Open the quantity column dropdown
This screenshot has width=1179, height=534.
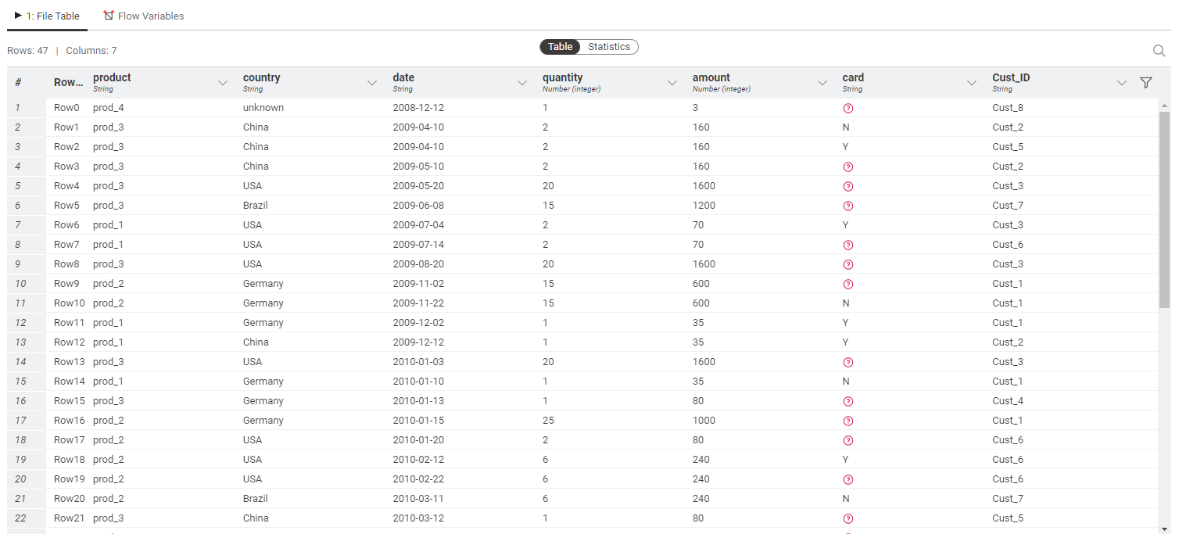click(672, 83)
